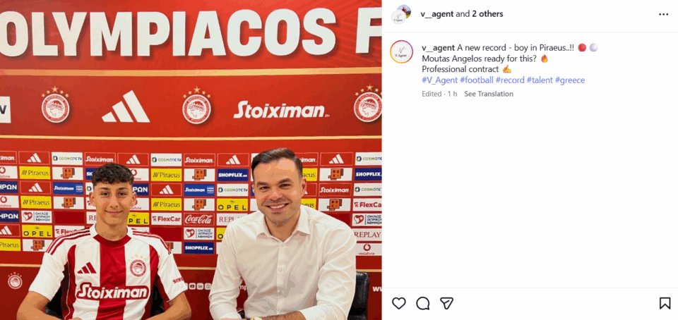Open the three-dot more options menu
The width and height of the screenshot is (678, 320).
pos(663,14)
